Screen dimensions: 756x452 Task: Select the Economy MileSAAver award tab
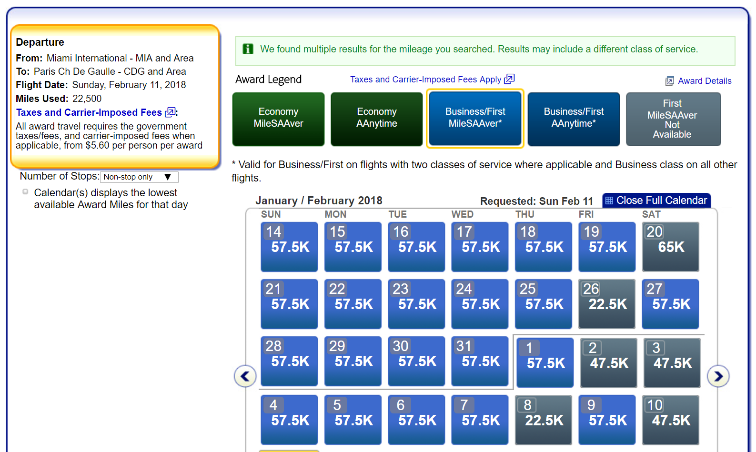coord(278,119)
